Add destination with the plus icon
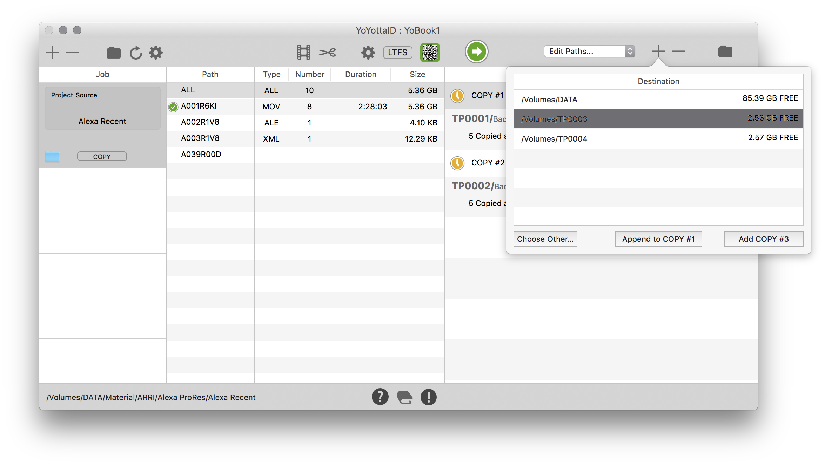 point(658,51)
